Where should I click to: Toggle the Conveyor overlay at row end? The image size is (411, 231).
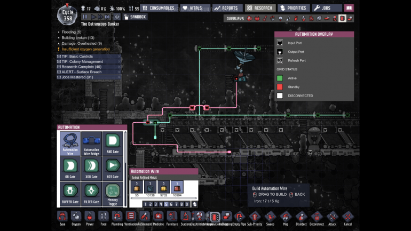(x=350, y=19)
